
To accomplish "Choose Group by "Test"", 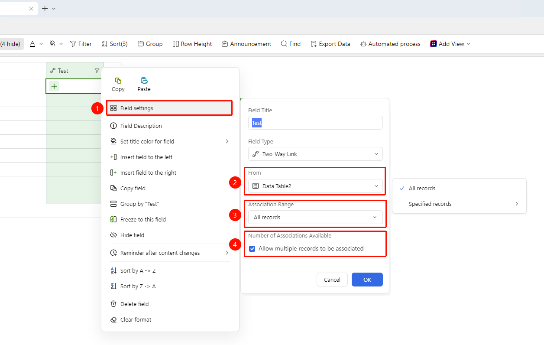I will tap(170, 204).
